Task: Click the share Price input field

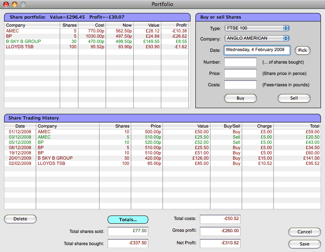Action: [x=240, y=73]
